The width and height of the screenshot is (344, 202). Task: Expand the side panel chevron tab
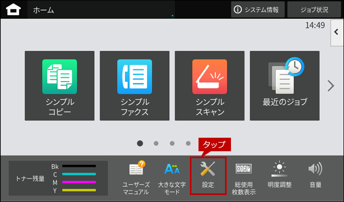pyautogui.click(x=337, y=32)
